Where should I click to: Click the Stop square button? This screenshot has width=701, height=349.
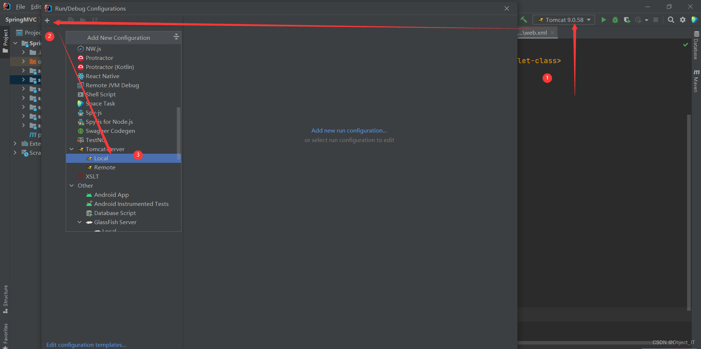[x=656, y=20]
